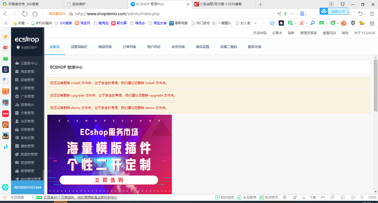Expand the game controller icon dropdown
This screenshot has width=378, height=203.
327,23
